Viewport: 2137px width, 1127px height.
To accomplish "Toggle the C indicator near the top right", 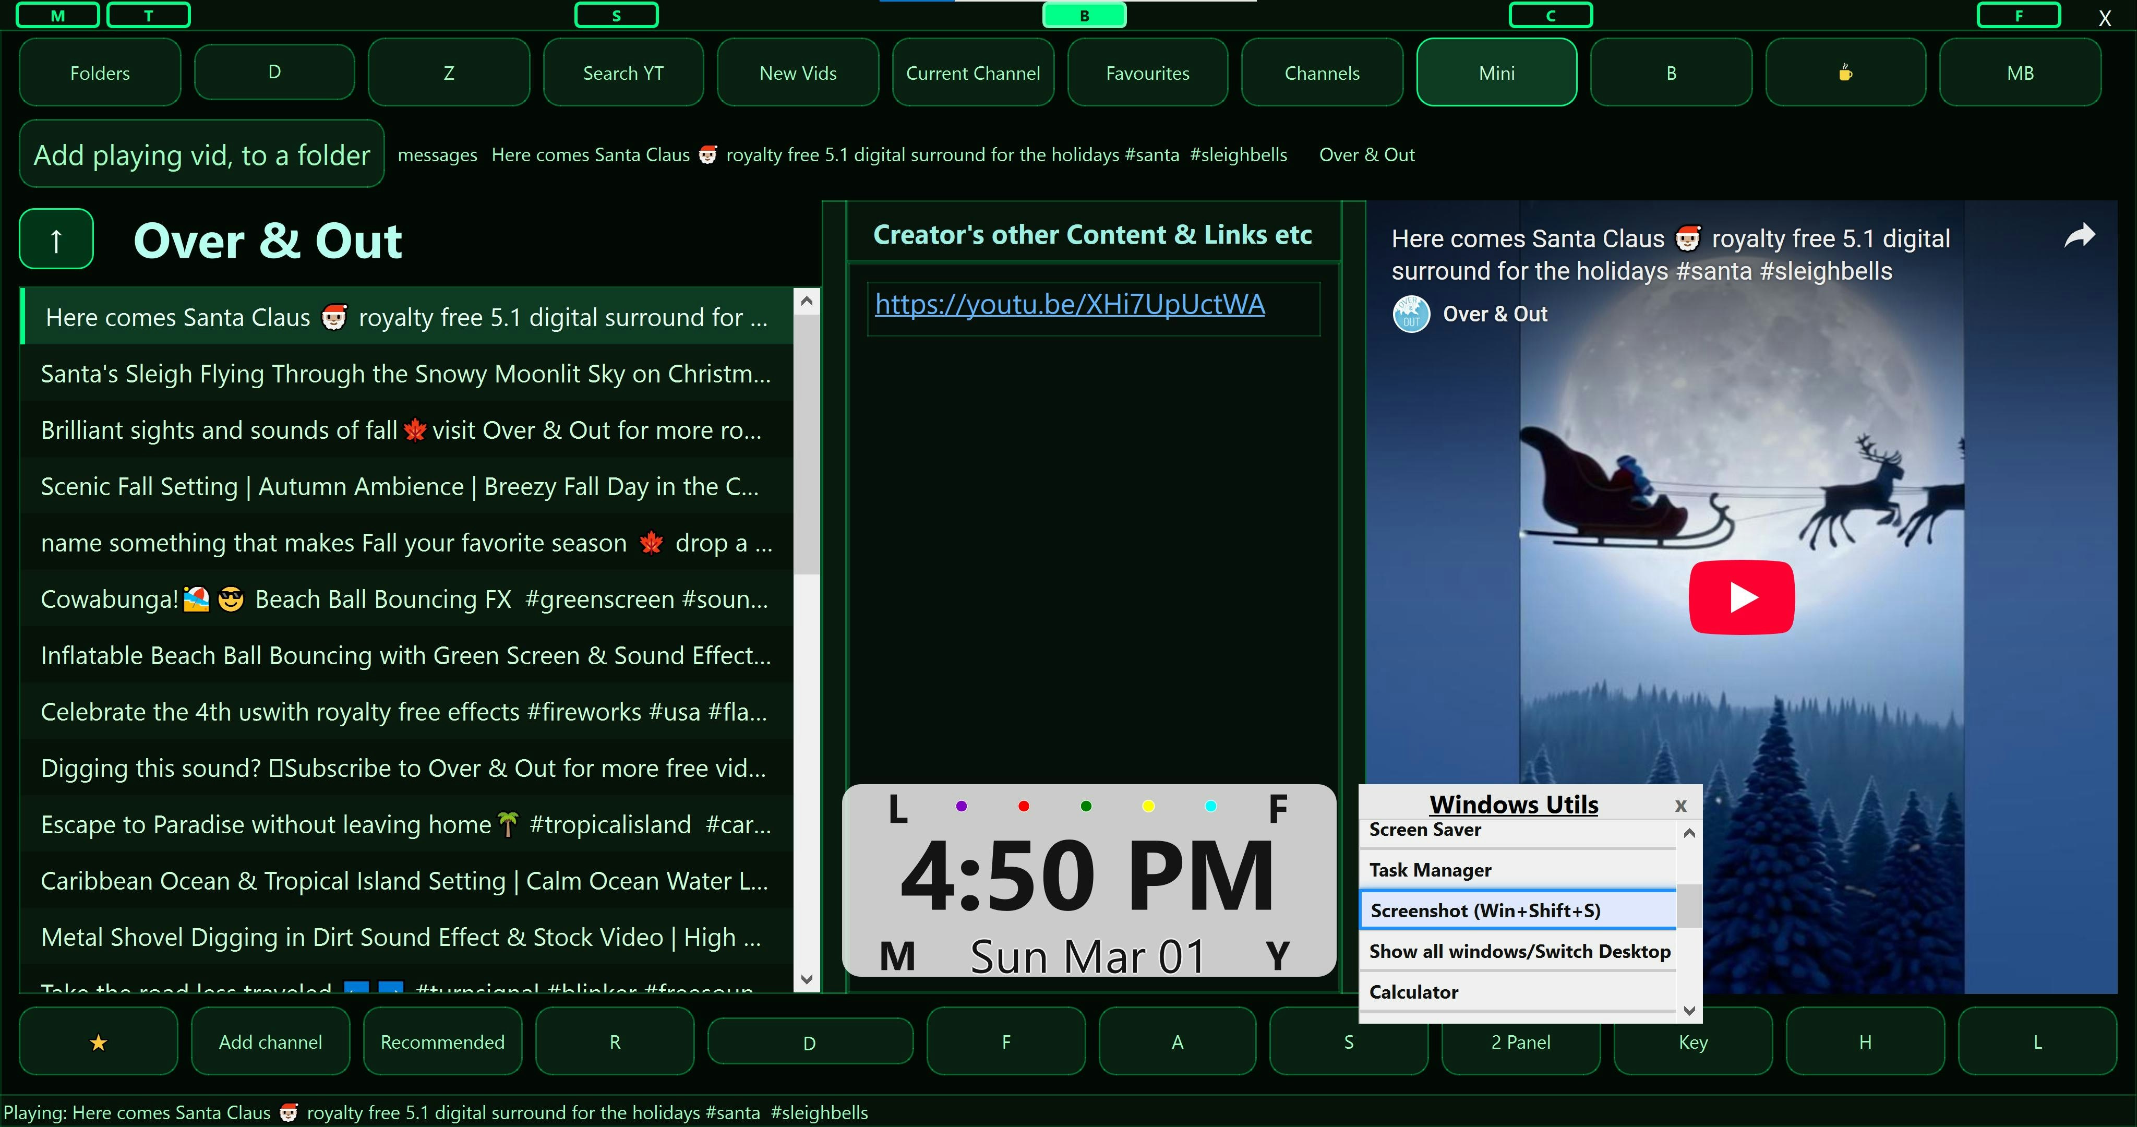I will (x=1551, y=15).
